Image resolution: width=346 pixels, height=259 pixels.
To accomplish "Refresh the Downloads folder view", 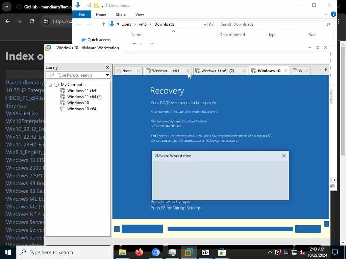I will tap(211, 24).
